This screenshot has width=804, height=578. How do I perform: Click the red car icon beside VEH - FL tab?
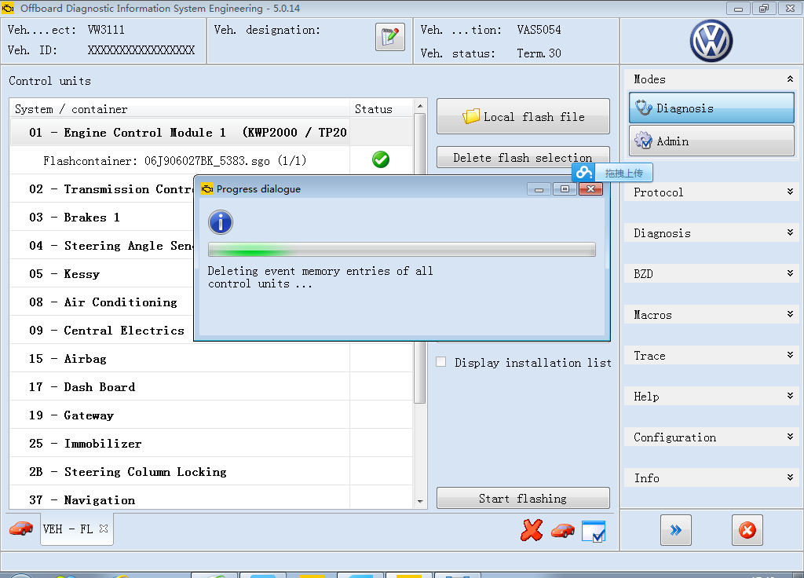(21, 529)
